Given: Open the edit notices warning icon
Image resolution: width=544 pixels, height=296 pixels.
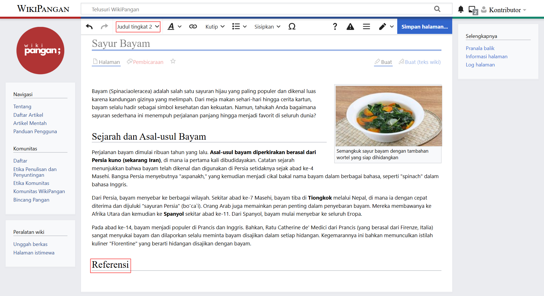Looking at the screenshot, I should 350,27.
